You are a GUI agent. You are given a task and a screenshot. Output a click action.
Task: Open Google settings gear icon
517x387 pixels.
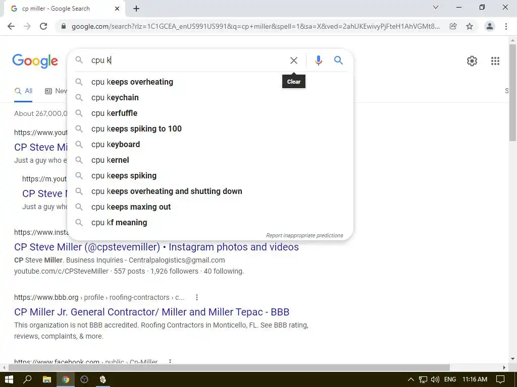point(472,61)
